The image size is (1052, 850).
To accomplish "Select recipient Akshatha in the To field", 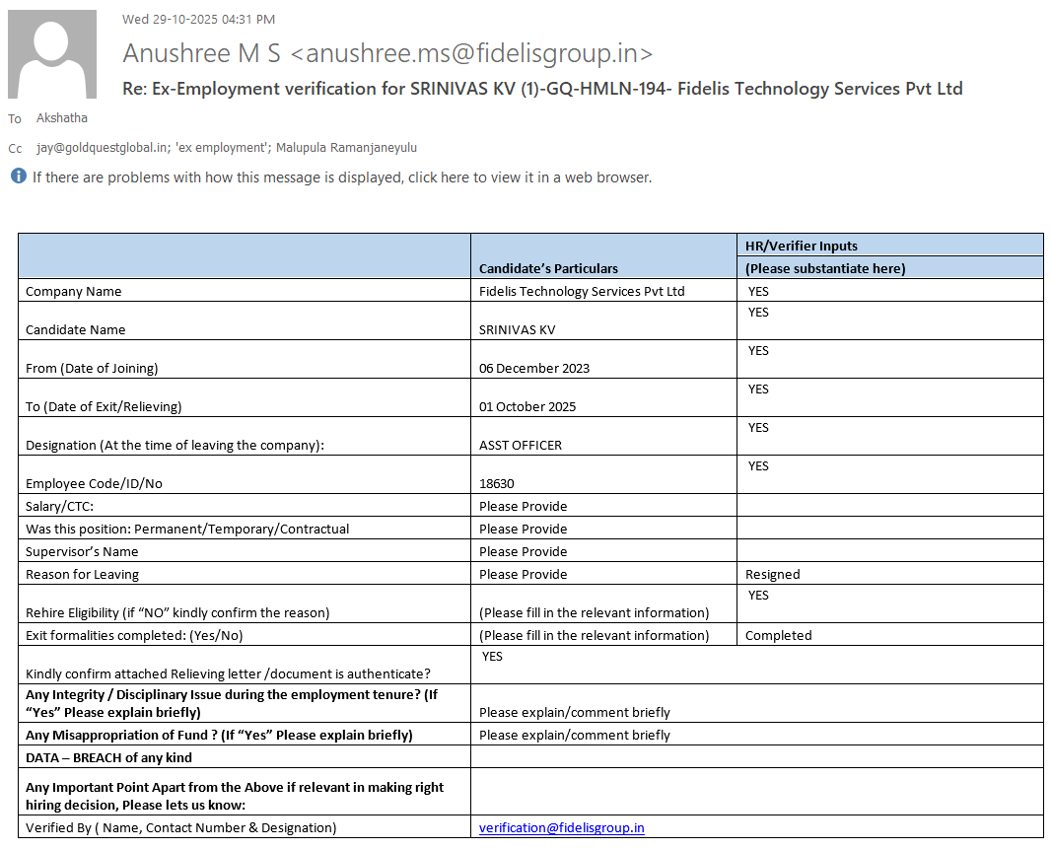I will pos(61,118).
